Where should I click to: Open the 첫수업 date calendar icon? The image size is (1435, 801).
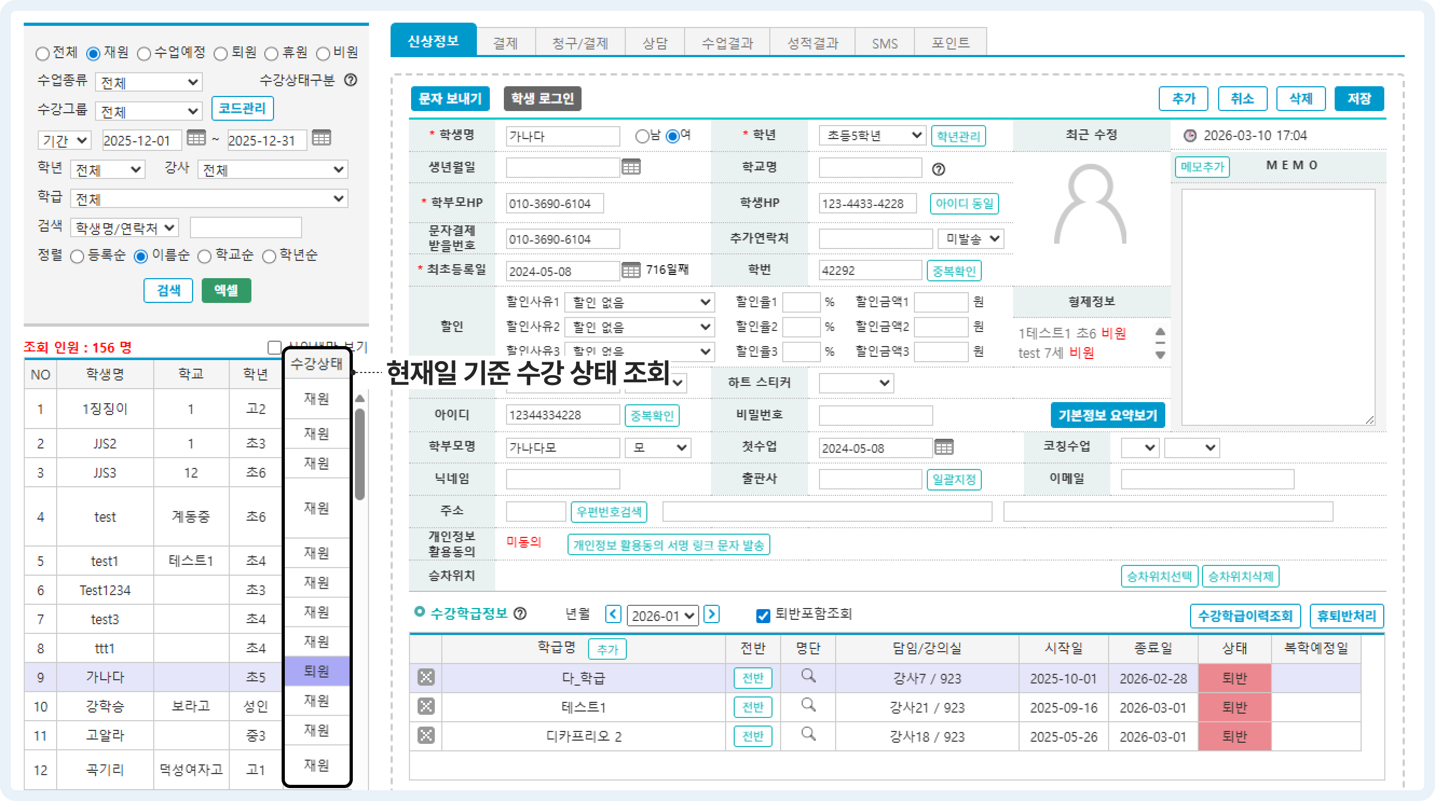click(943, 447)
